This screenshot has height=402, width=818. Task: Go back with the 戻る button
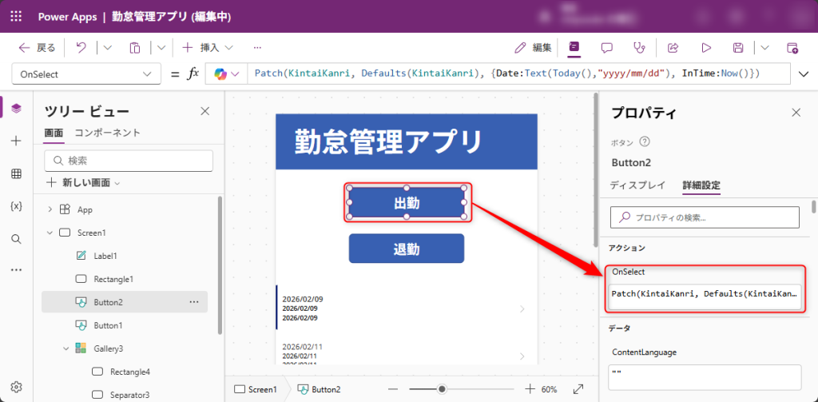tap(37, 48)
